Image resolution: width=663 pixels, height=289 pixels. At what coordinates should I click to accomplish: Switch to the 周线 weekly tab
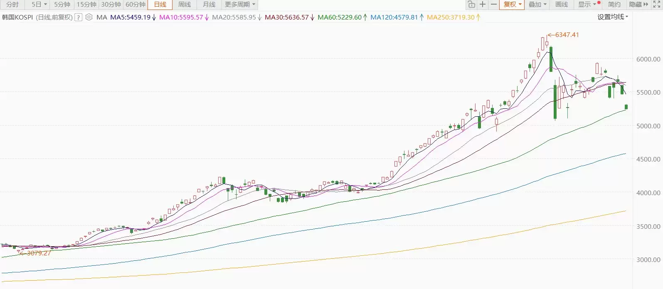coord(185,5)
